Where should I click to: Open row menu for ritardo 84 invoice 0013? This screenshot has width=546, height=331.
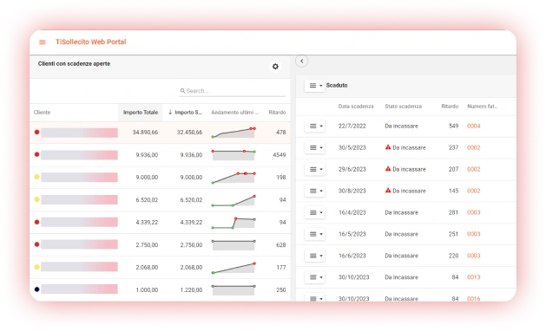[x=315, y=277]
